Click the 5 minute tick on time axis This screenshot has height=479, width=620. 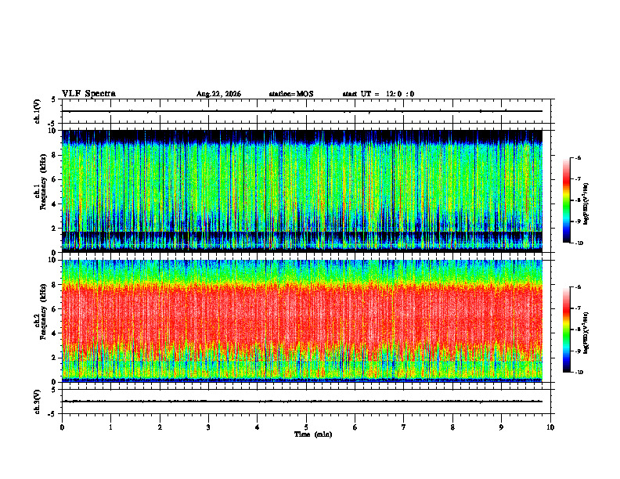tap(306, 427)
